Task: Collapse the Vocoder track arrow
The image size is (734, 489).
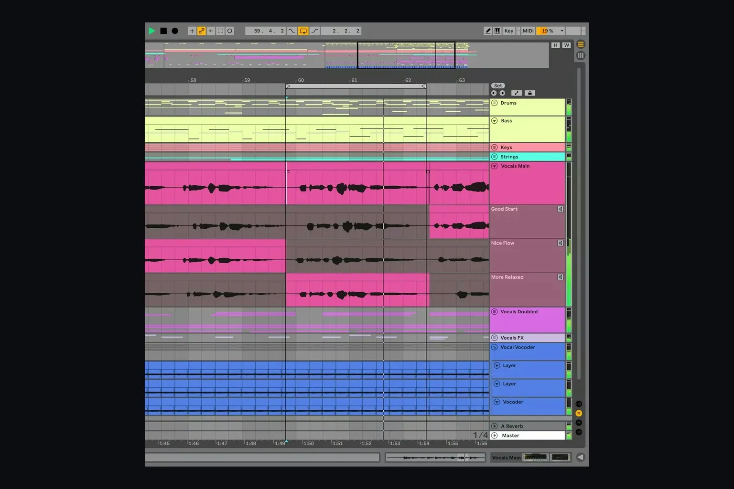Action: (x=497, y=402)
